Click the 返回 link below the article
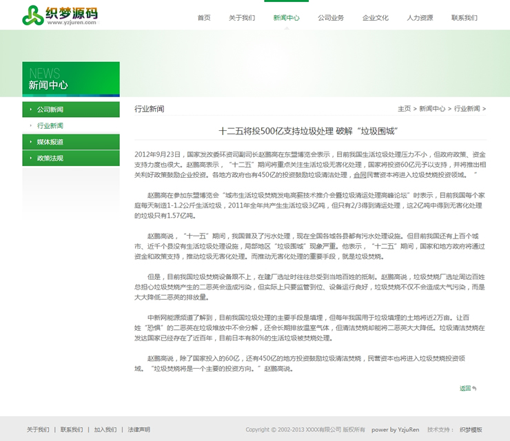 [x=465, y=389]
